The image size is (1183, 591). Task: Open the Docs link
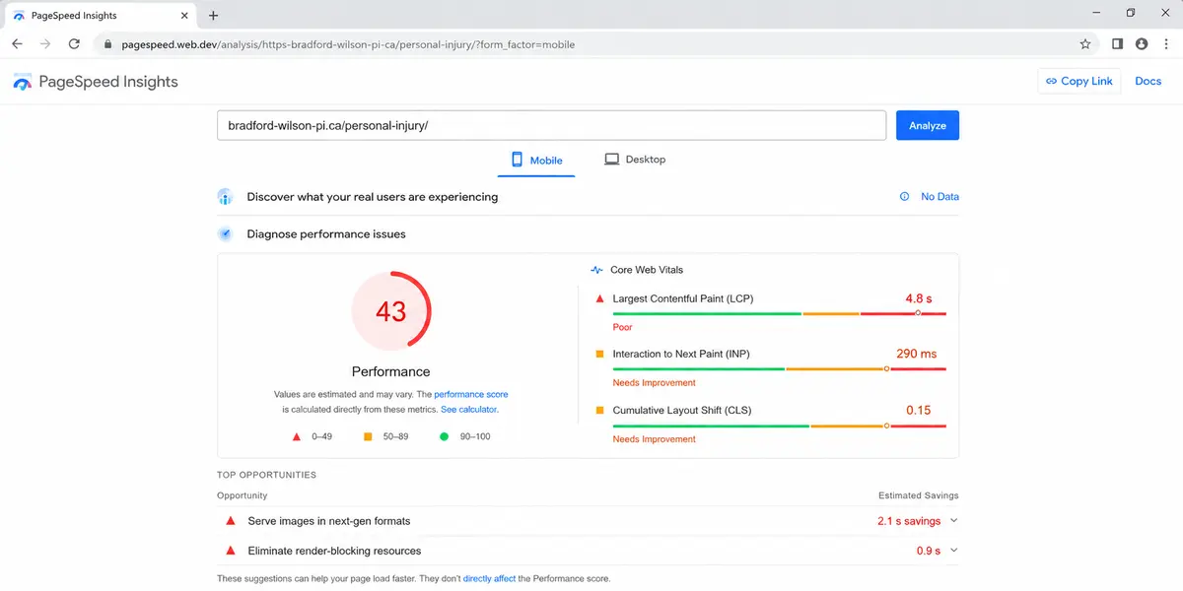click(x=1148, y=82)
